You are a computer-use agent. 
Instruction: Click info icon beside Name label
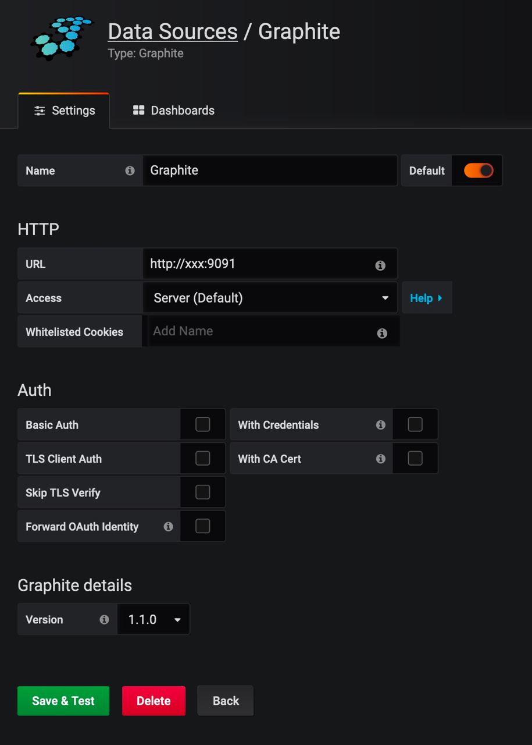[130, 171]
